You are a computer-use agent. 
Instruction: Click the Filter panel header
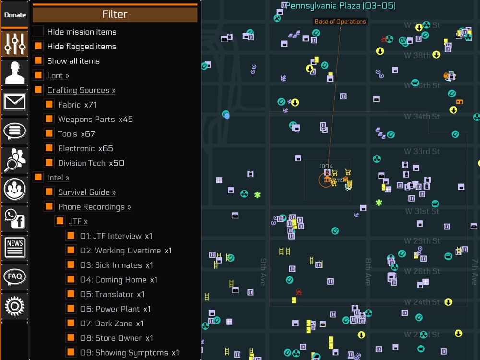(x=115, y=14)
